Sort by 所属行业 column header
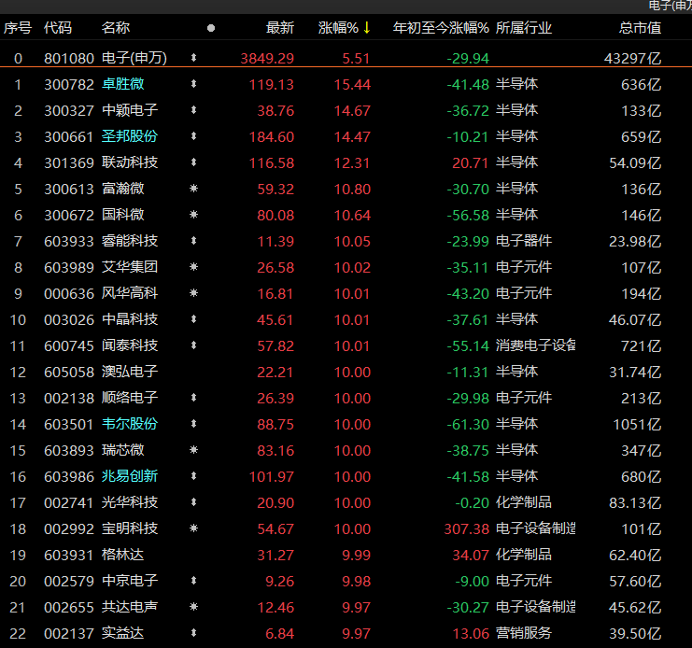 pyautogui.click(x=523, y=28)
